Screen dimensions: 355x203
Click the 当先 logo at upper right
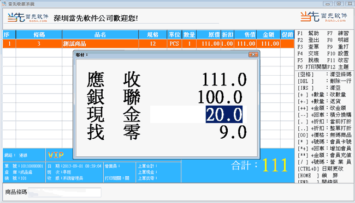(x=324, y=17)
